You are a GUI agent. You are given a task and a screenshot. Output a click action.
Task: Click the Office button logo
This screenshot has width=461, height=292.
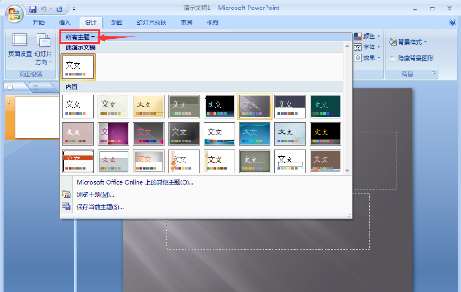(x=14, y=13)
